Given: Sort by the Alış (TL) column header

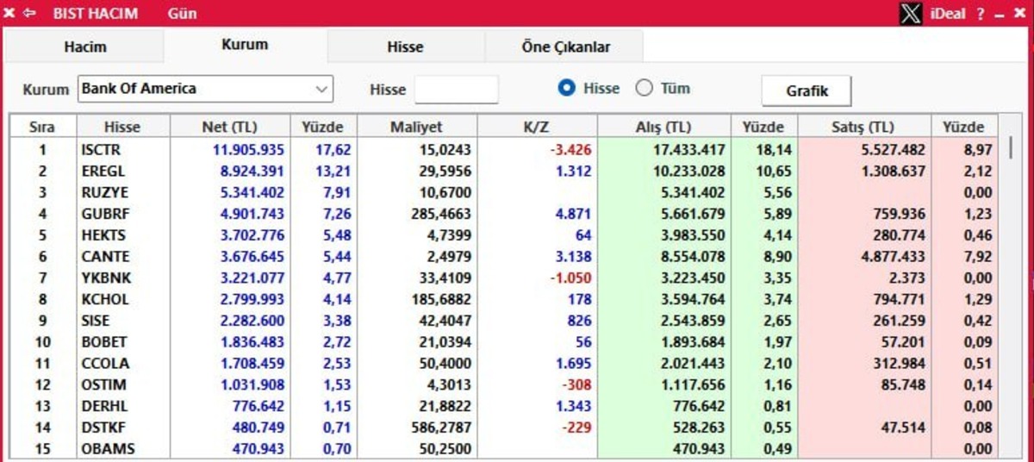Looking at the screenshot, I should (x=663, y=127).
